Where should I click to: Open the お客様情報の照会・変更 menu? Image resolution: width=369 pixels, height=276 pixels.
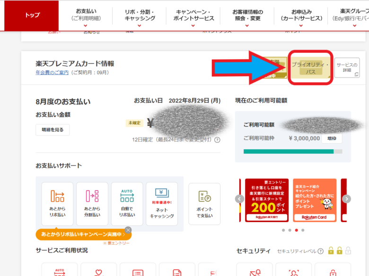[x=247, y=15]
